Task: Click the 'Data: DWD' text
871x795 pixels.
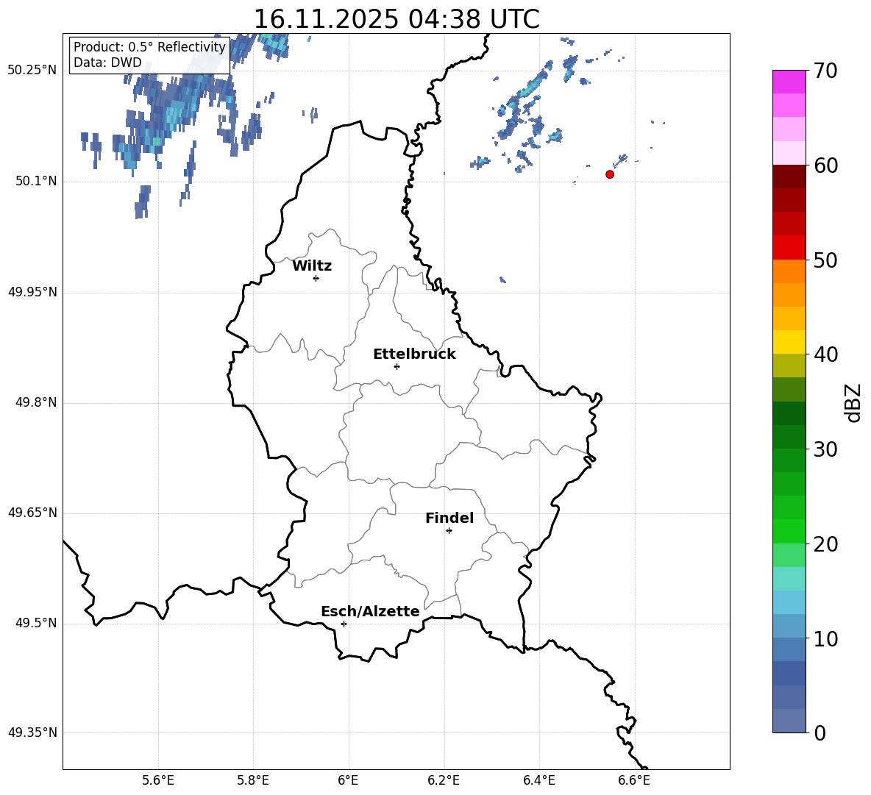Action: (x=107, y=63)
